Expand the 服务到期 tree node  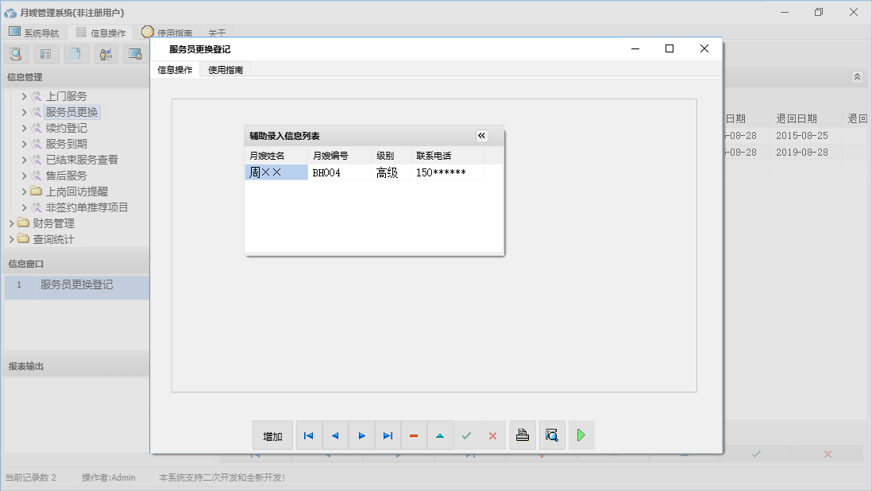click(x=24, y=144)
